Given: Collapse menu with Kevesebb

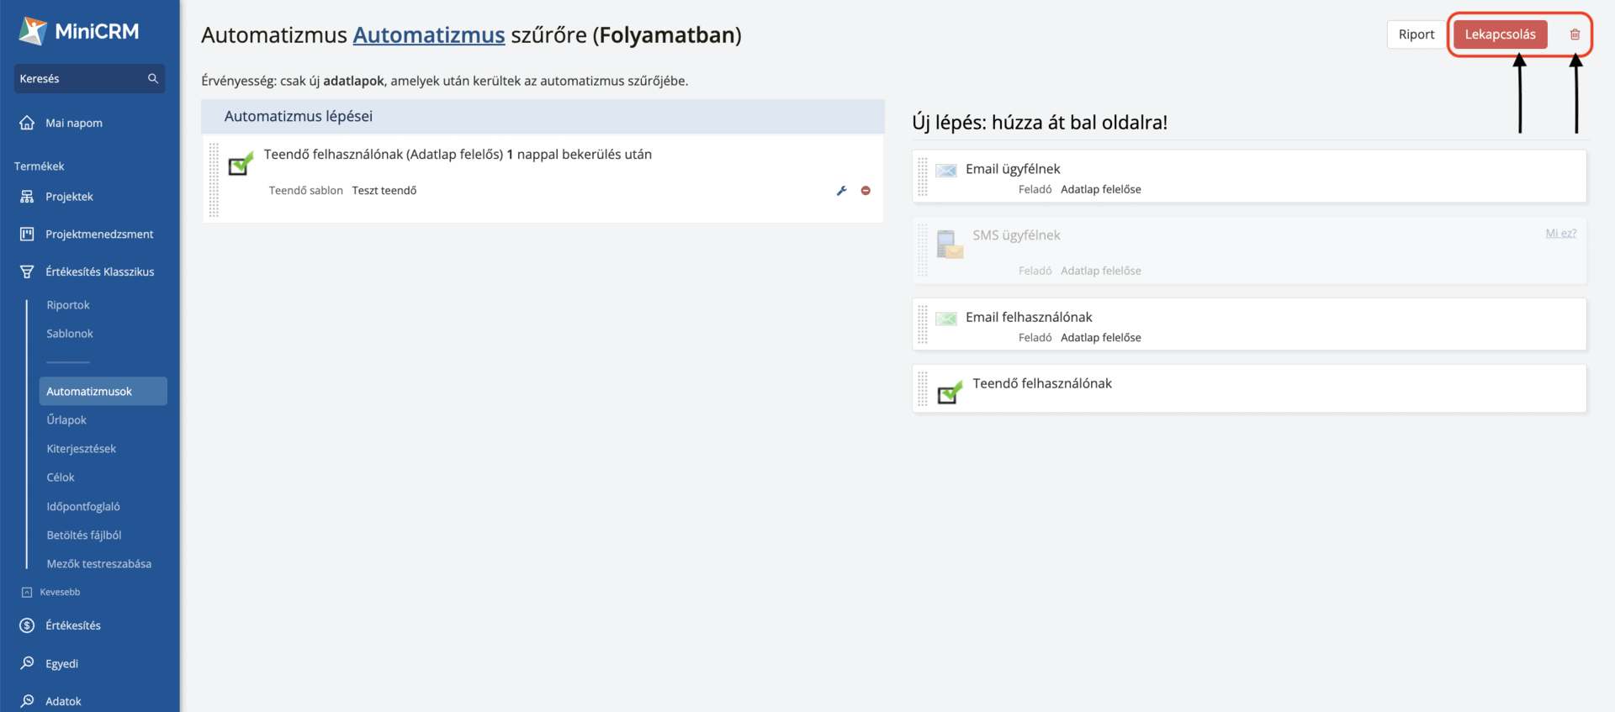Looking at the screenshot, I should point(59,592).
